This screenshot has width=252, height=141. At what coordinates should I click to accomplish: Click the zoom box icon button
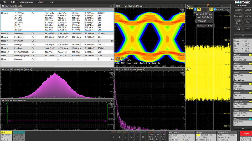tap(238, 29)
